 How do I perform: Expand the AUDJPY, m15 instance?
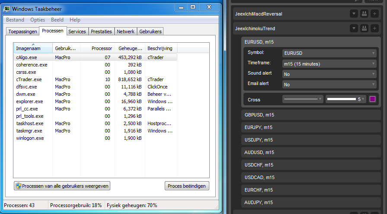[311, 203]
